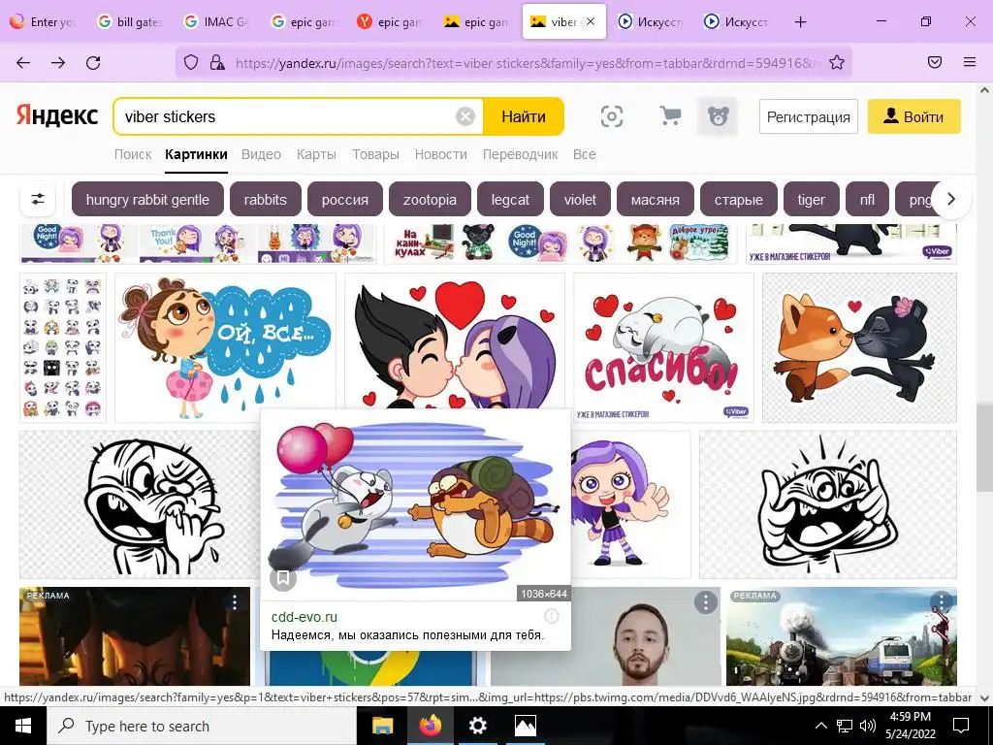Select the 'zootopia' suggestion chip

(x=430, y=199)
